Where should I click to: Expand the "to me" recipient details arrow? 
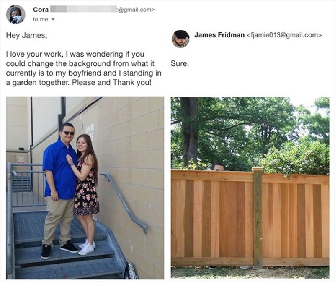tap(53, 19)
